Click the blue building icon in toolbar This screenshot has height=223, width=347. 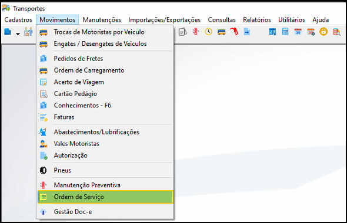[x=7, y=32]
